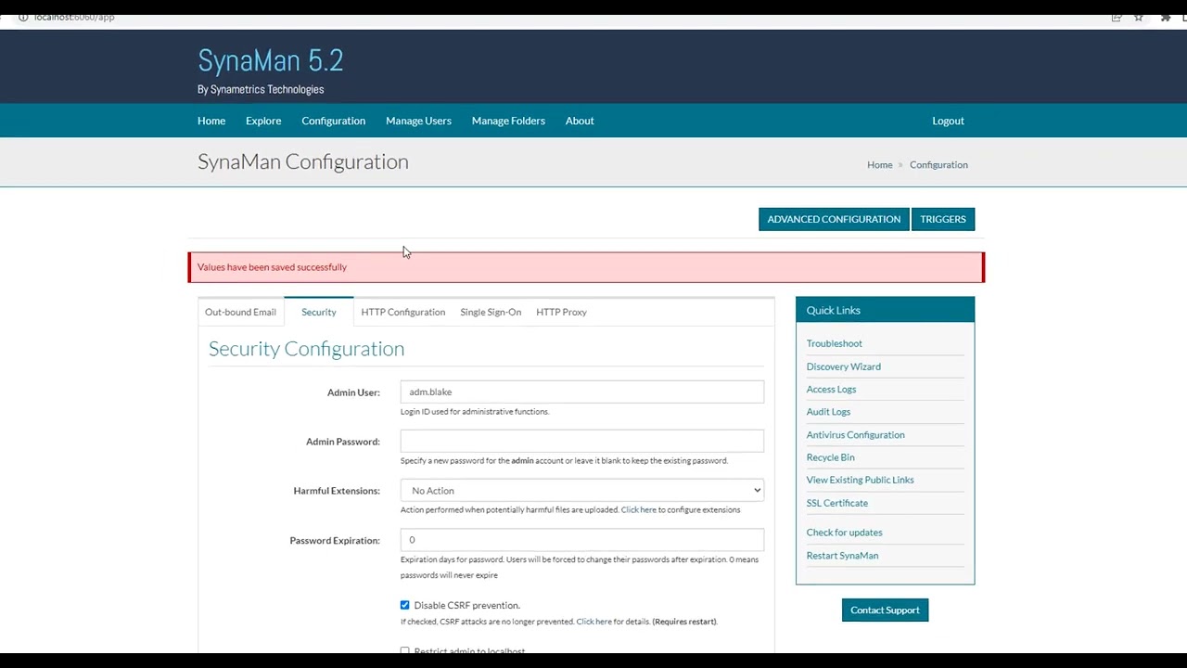
Task: Open the About menu item
Action: [580, 121]
